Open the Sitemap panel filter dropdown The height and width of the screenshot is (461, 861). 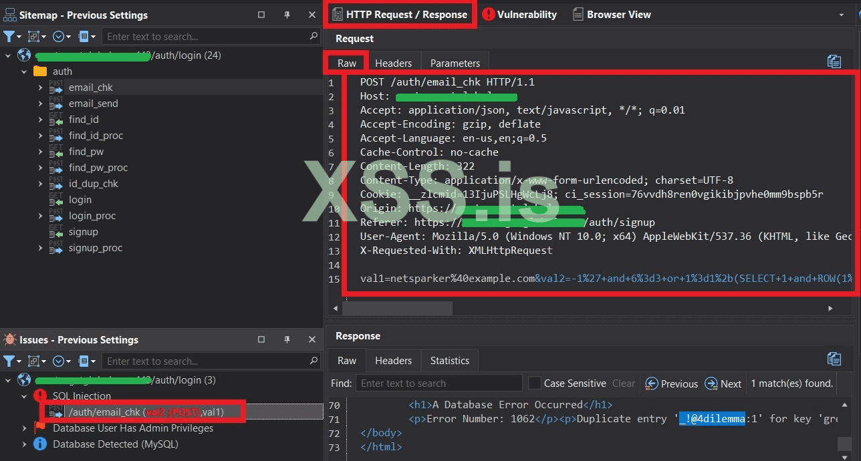pyautogui.click(x=12, y=37)
